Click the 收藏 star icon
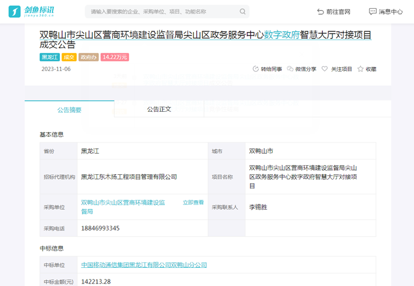 coord(360,69)
